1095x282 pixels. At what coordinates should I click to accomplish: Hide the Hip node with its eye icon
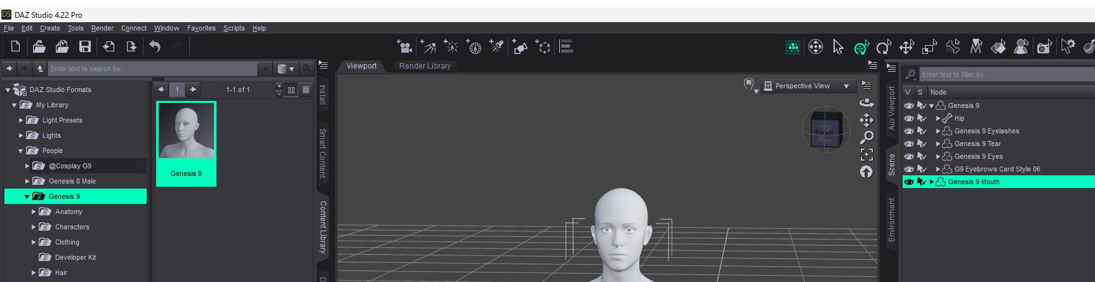(x=909, y=118)
